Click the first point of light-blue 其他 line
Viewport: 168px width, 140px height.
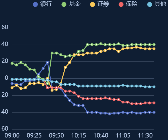tap(12, 79)
